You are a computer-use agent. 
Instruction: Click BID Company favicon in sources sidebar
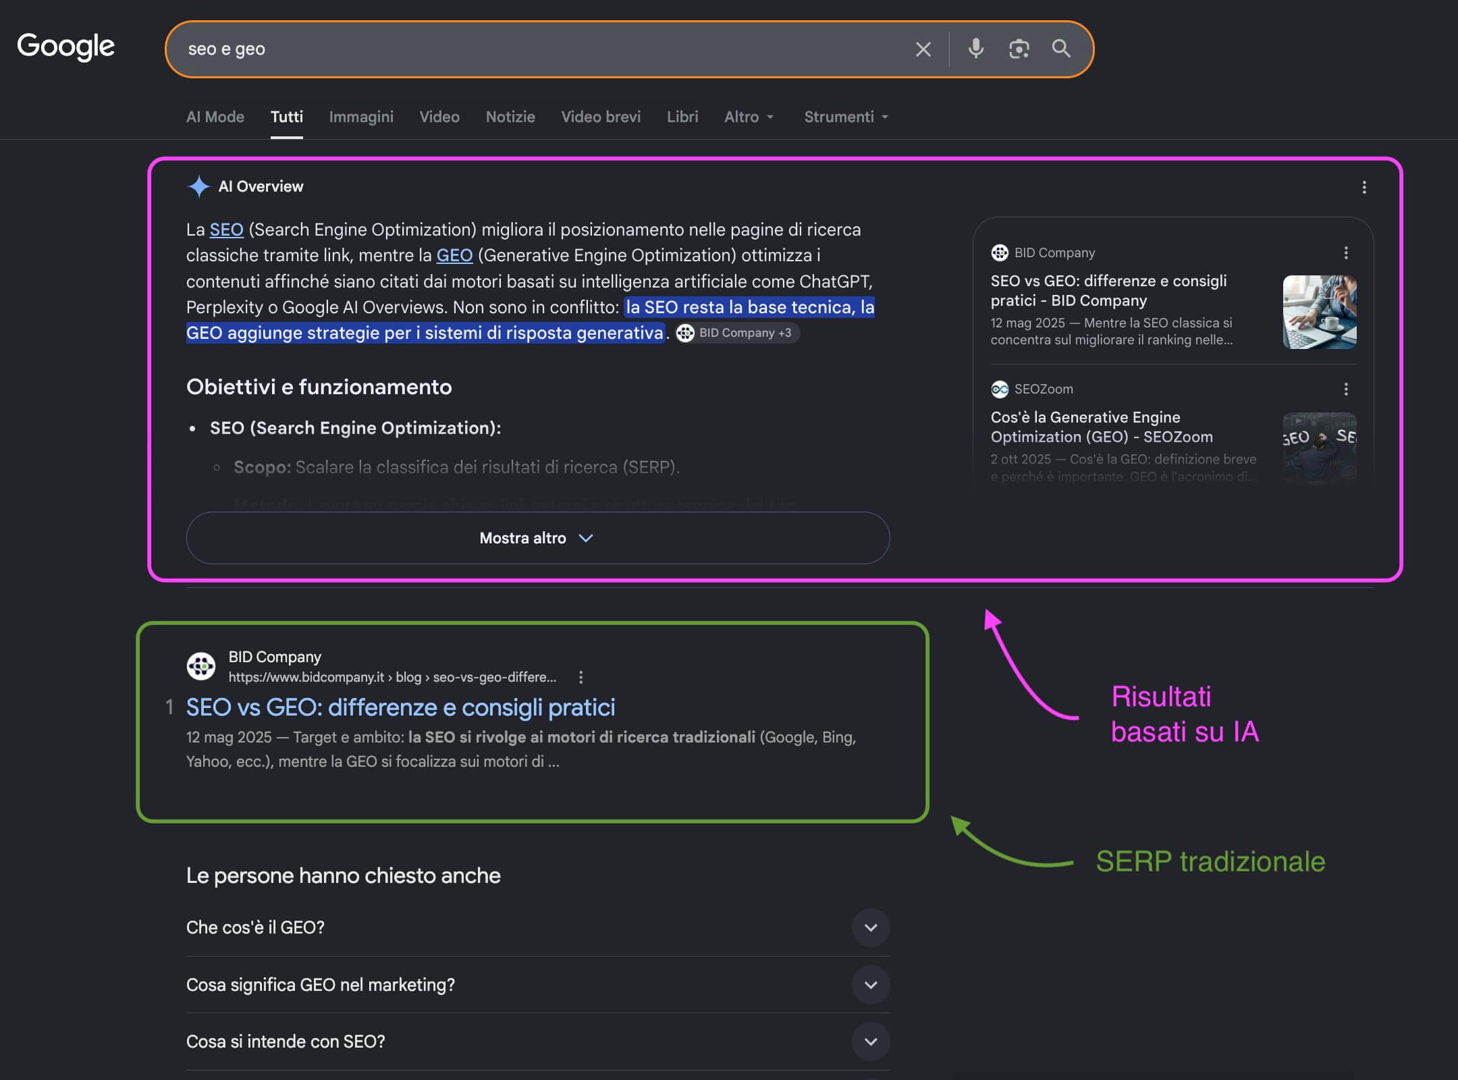tap(999, 252)
